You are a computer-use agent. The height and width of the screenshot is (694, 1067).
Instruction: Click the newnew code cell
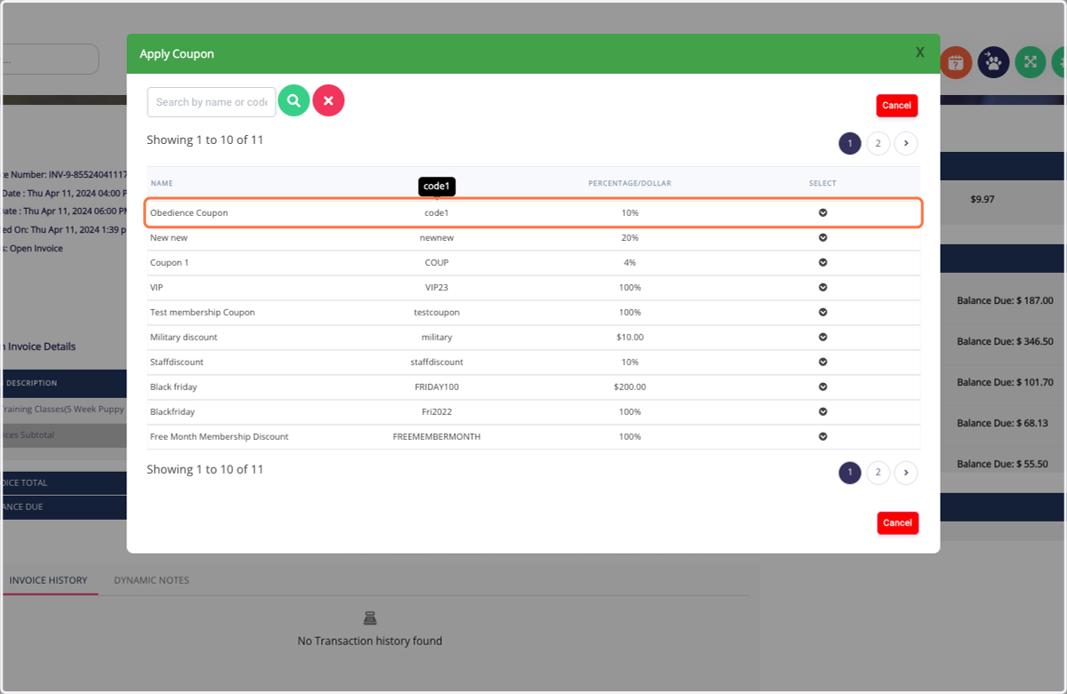(437, 238)
